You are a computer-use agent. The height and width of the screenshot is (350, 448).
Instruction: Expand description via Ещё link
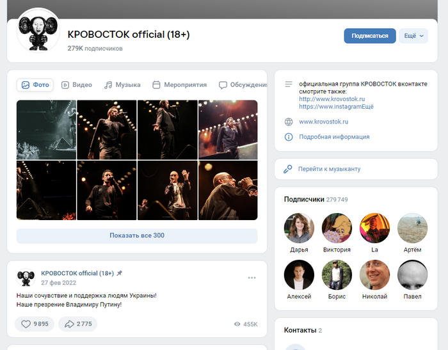pos(368,107)
